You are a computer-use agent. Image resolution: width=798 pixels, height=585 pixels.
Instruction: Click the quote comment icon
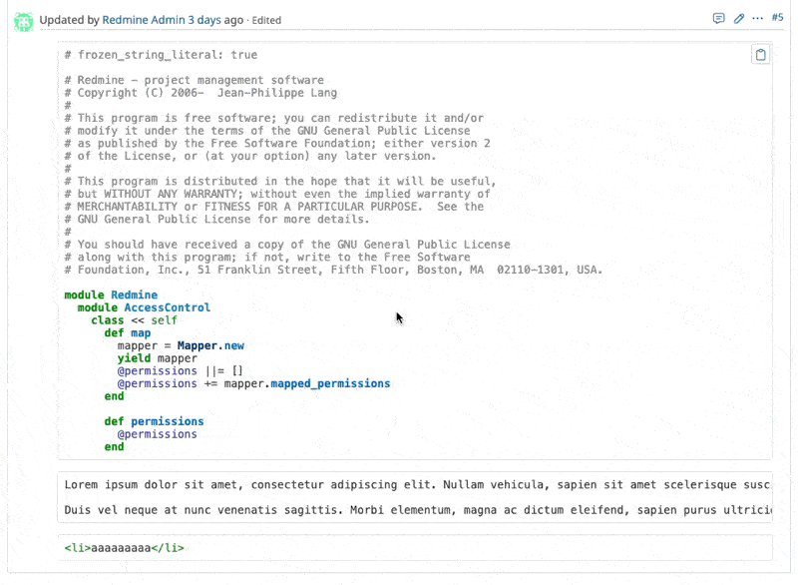click(x=718, y=19)
